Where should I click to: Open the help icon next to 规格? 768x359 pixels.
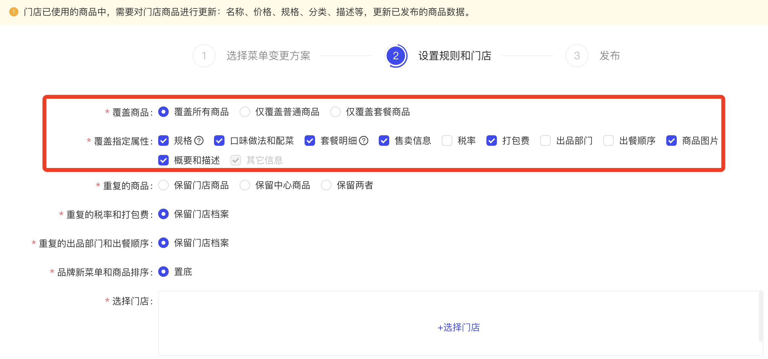[199, 141]
